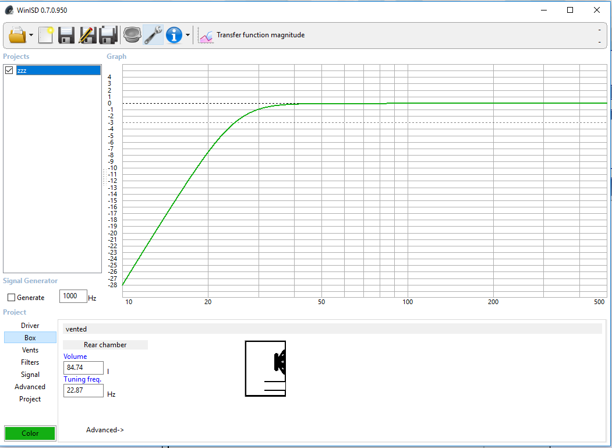Enable the Generate signal checkbox
This screenshot has height=448, width=612.
click(11, 298)
